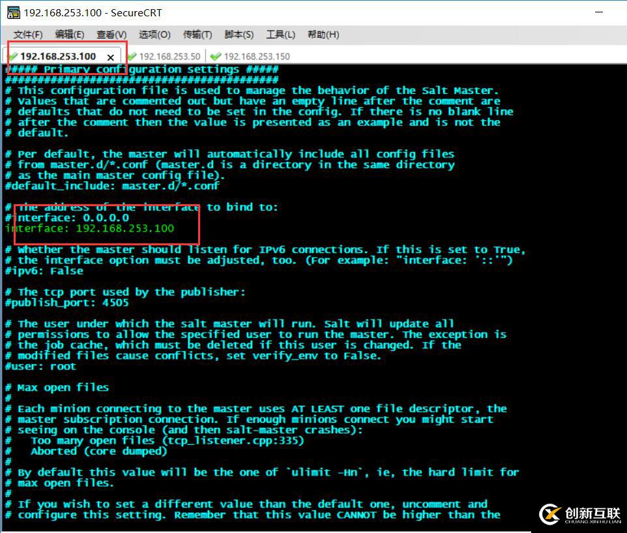The width and height of the screenshot is (627, 533).
Task: Click the line '#interface: 0.0.0.0'
Action: tap(67, 218)
